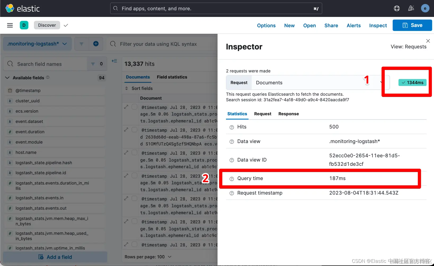434x266 pixels.
Task: Select the host.name field
Action: click(55, 152)
